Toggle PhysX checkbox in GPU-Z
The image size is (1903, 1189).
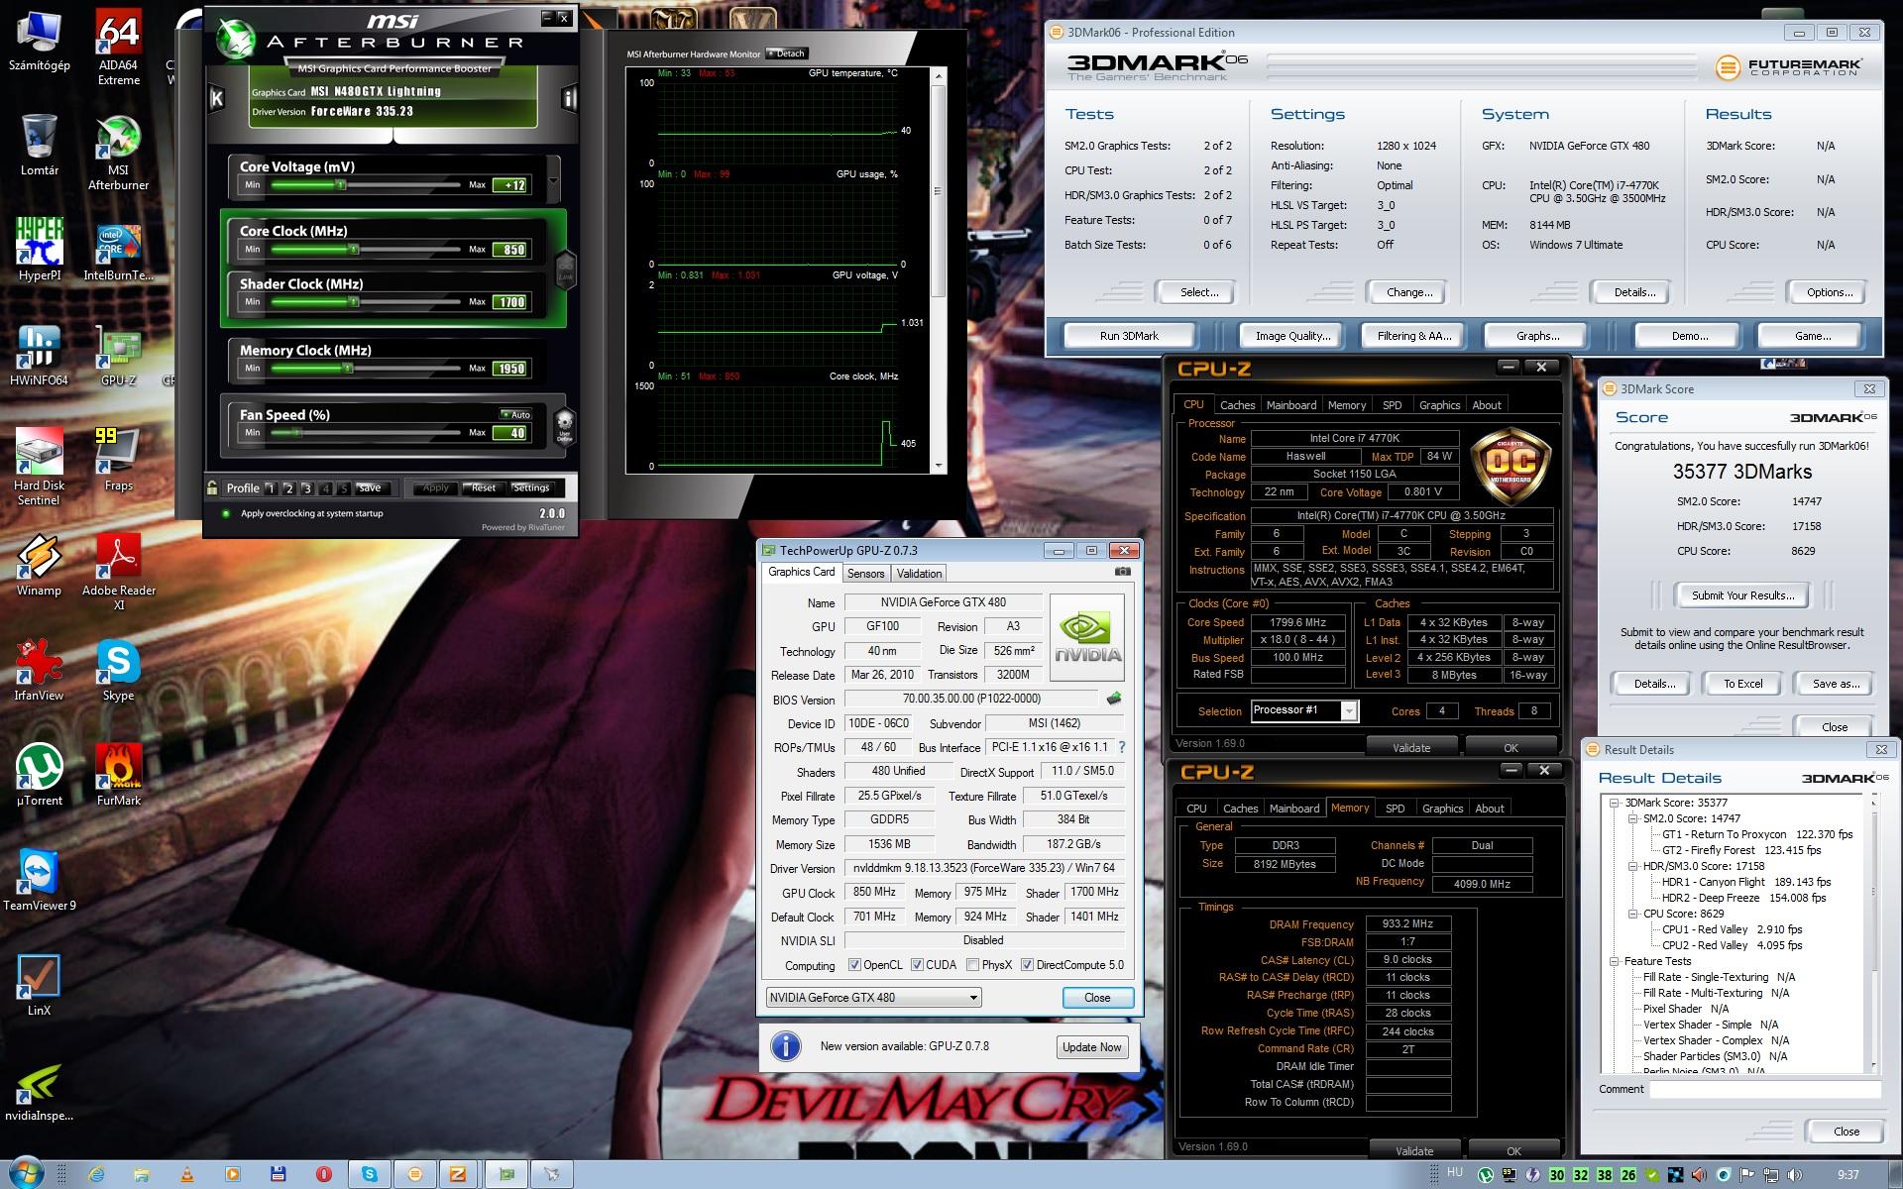(972, 965)
